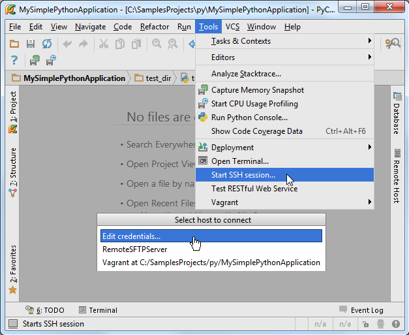Click the Capture Memory Snapshot toolbar icon
Viewport: 409px width, 335px height.
(35, 60)
